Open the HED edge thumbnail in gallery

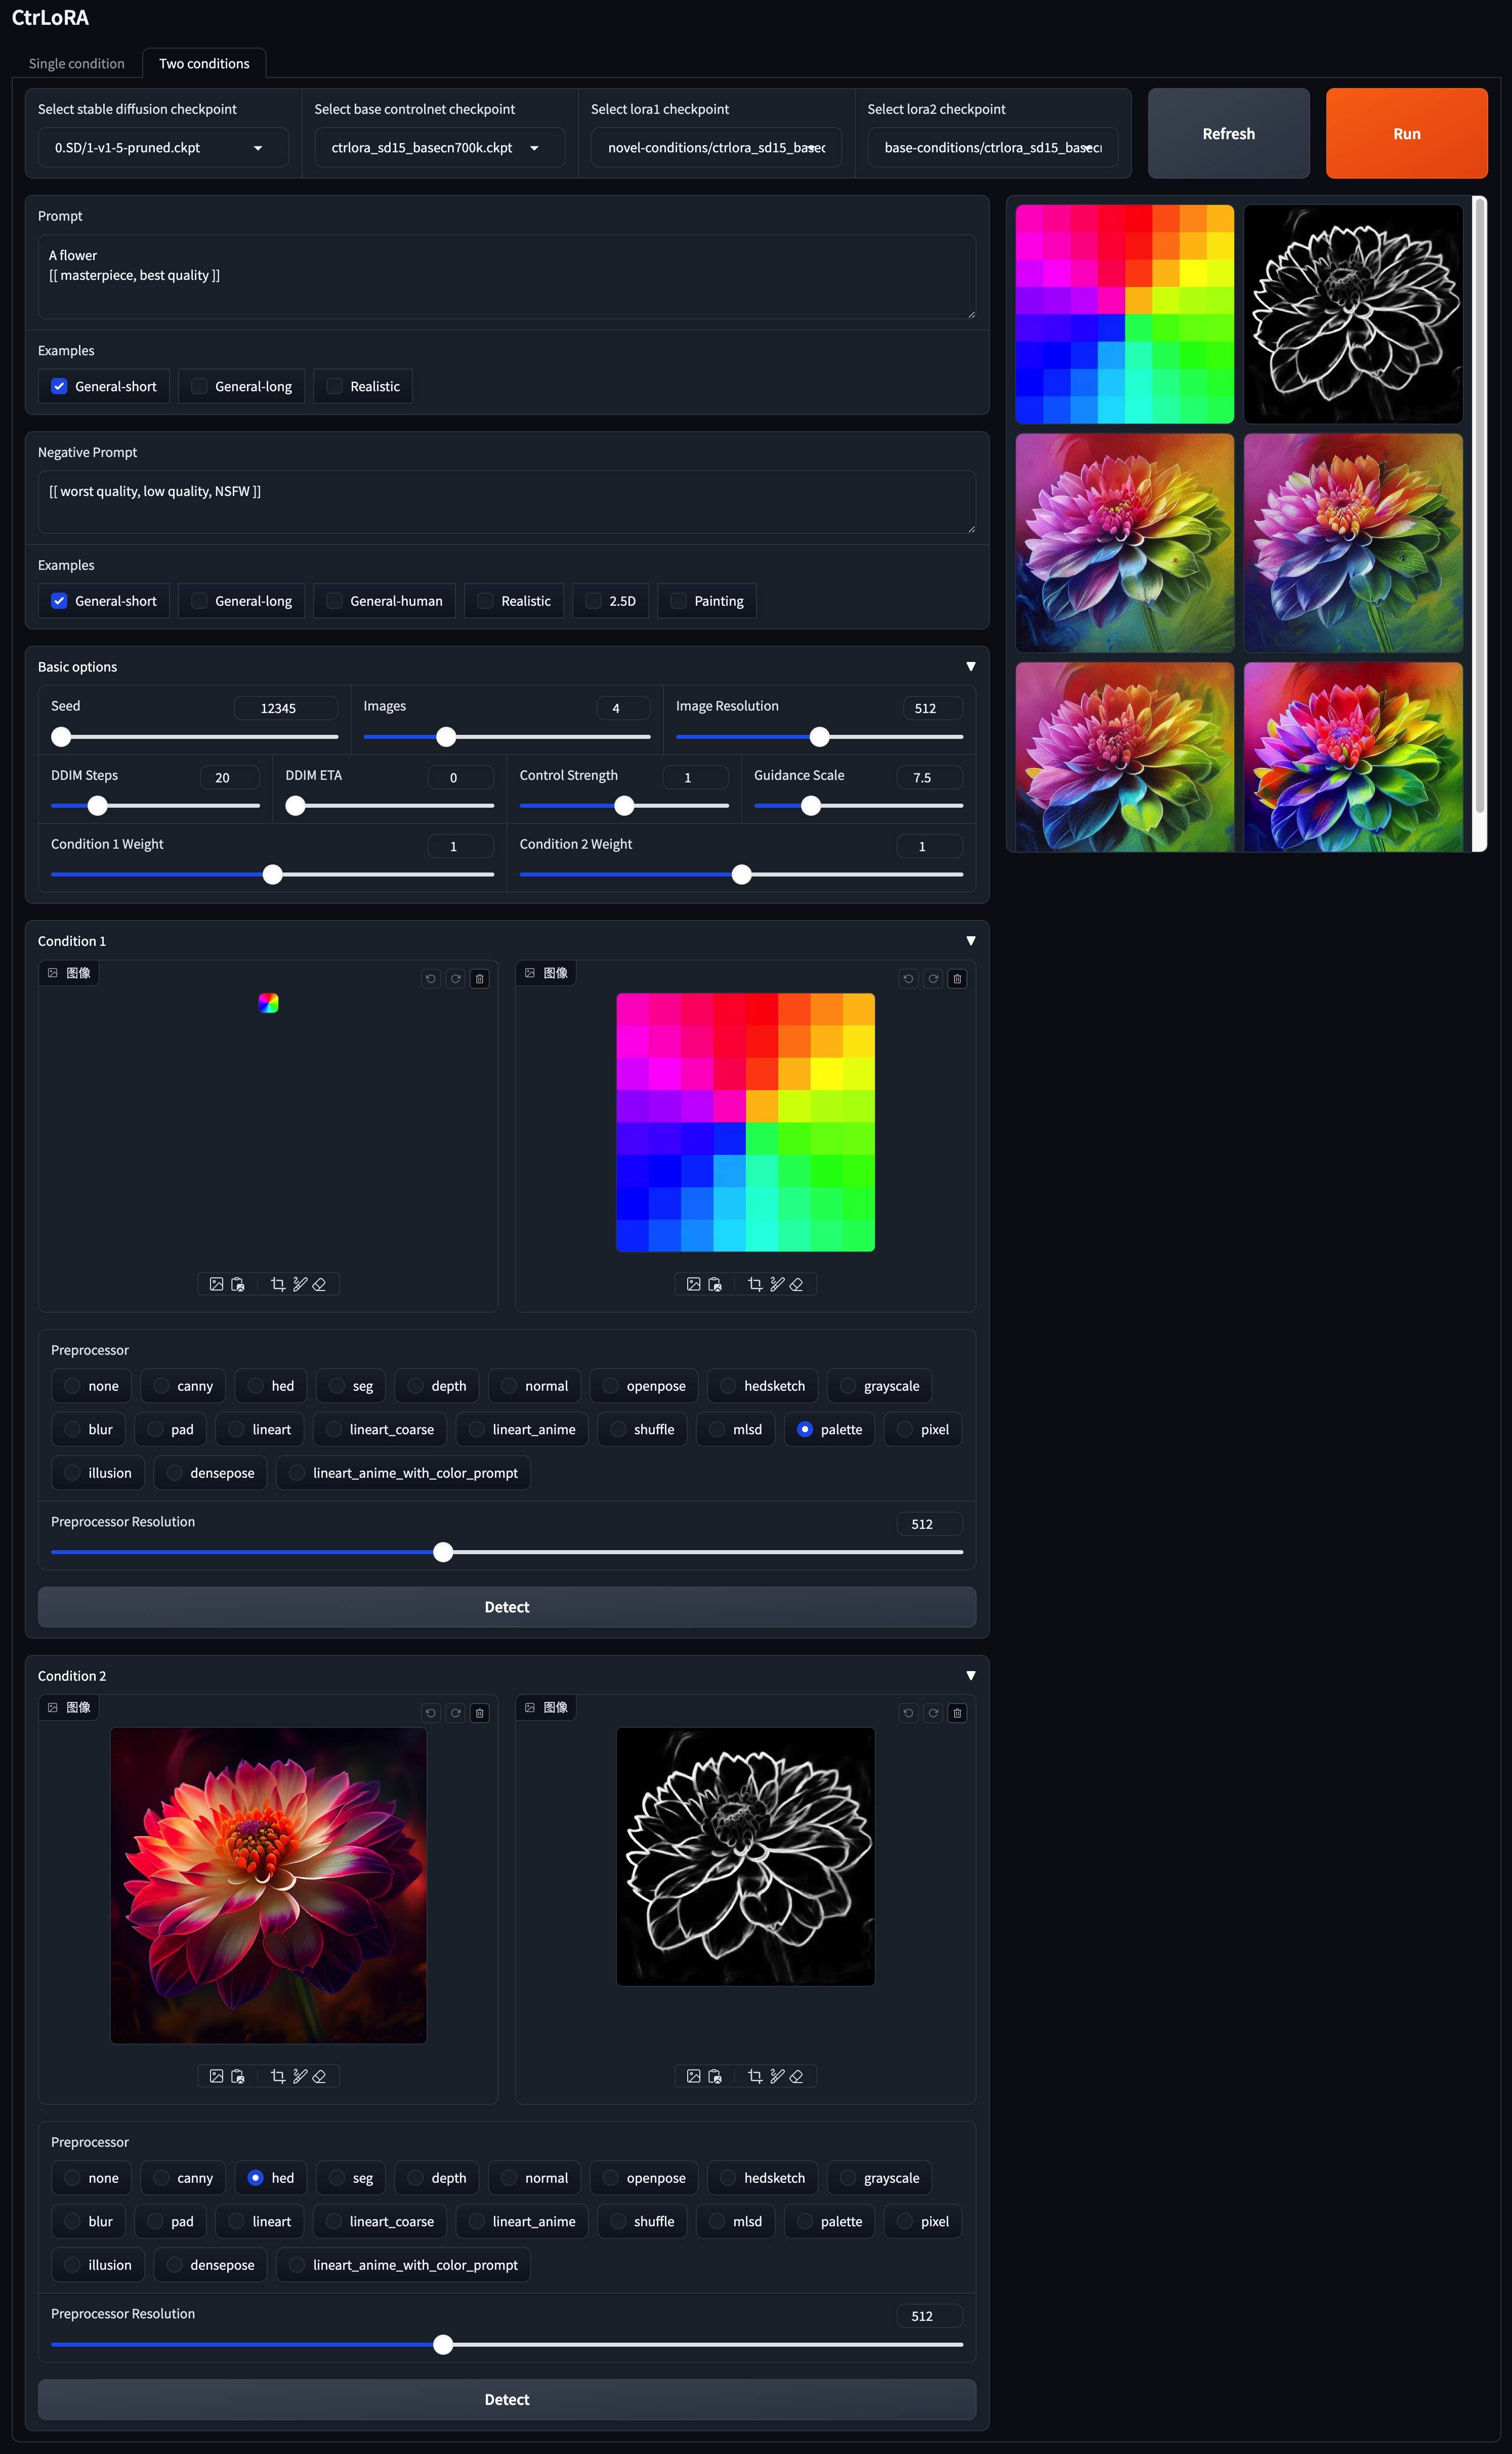(x=1352, y=314)
